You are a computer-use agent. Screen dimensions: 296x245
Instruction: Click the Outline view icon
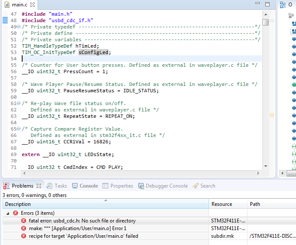[283, 5]
